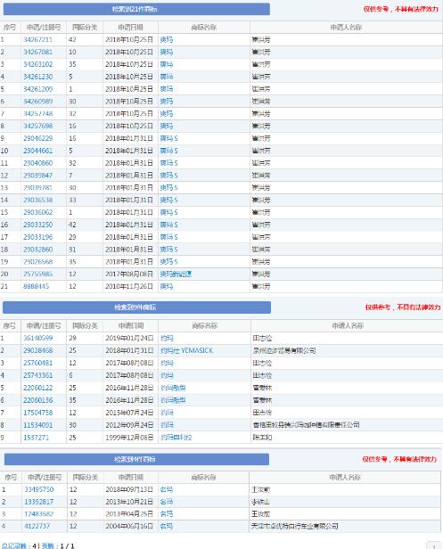443x549 pixels.
Task: Open trademark name link in row 1537271
Action: pos(176,438)
